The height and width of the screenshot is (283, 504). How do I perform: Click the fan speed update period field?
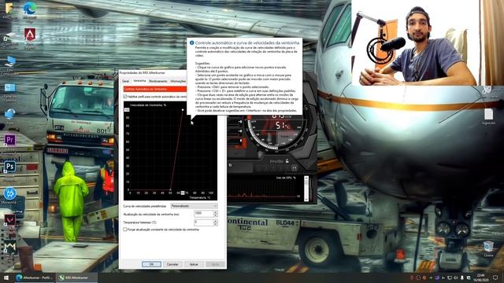[203, 214]
